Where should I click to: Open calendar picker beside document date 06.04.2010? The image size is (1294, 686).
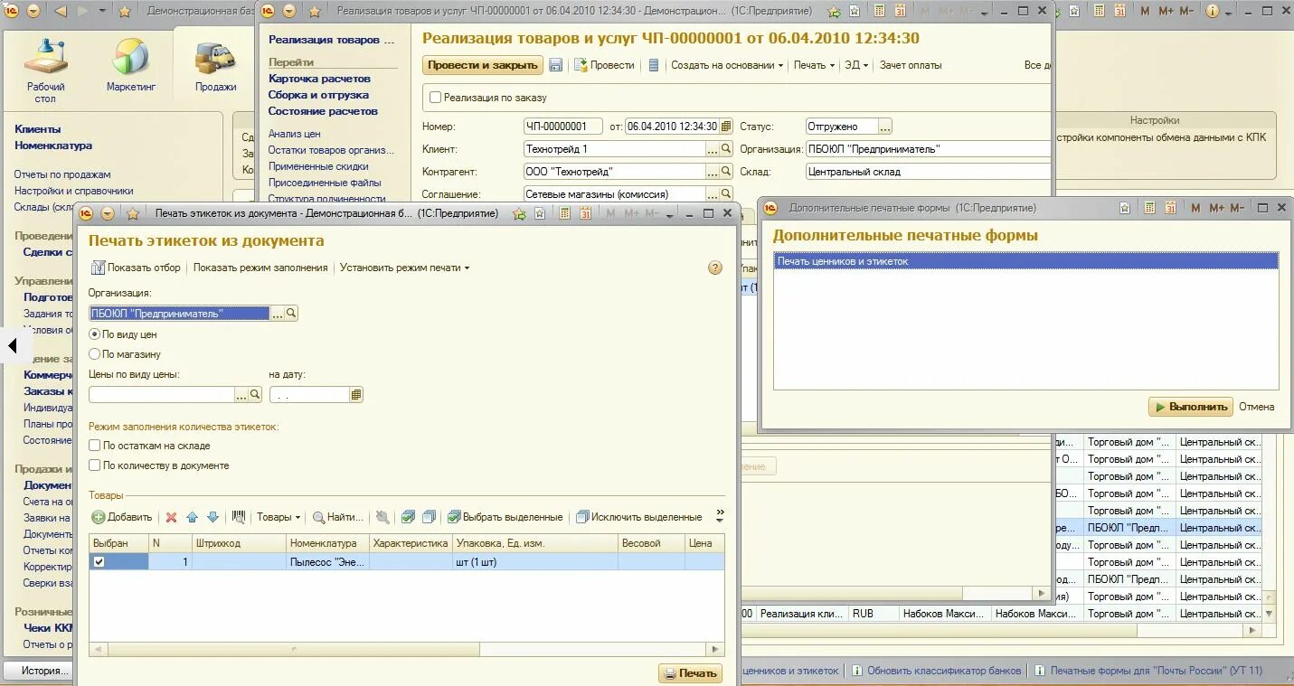(725, 127)
